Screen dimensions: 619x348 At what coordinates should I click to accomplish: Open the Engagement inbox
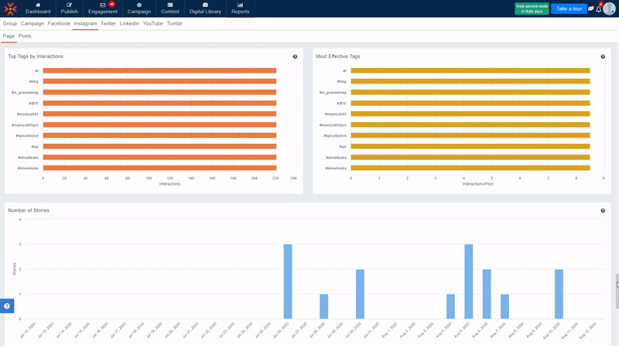(x=103, y=9)
